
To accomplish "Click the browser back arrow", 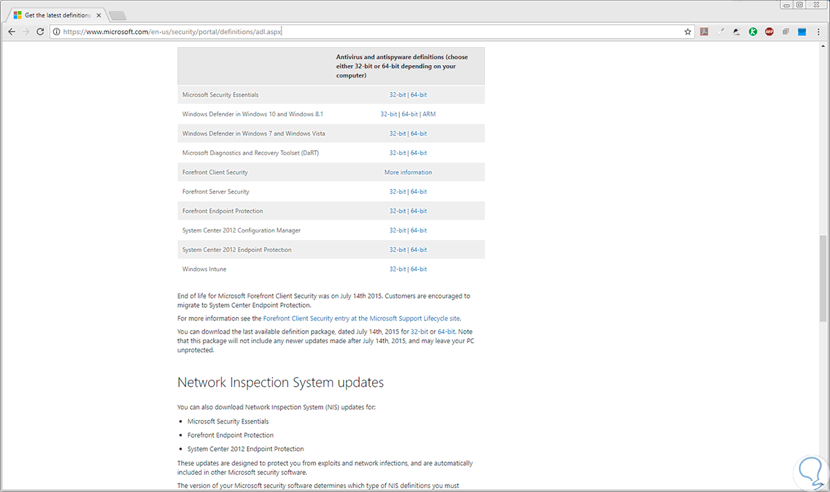I will tap(11, 32).
